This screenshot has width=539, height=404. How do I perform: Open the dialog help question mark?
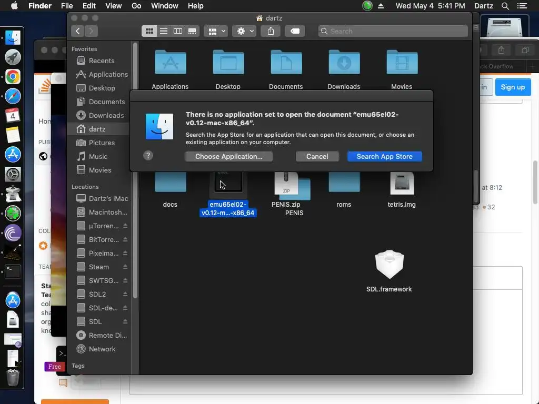click(x=148, y=156)
